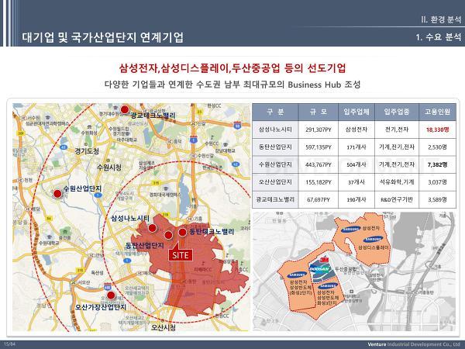This screenshot has width=465, height=349.
Task: Click the section label II. 환경 분석
Action: (441, 19)
